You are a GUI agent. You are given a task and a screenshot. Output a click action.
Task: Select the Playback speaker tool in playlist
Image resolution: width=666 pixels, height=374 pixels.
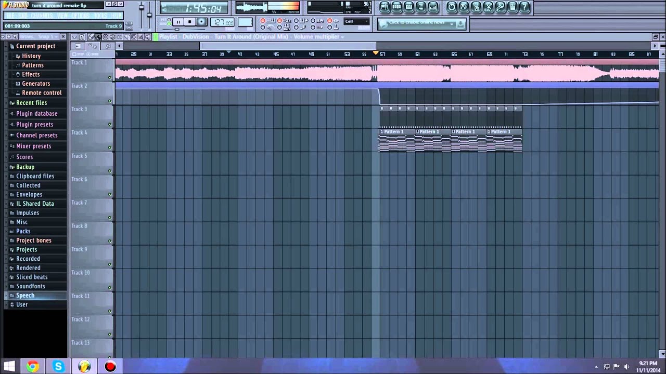click(148, 37)
